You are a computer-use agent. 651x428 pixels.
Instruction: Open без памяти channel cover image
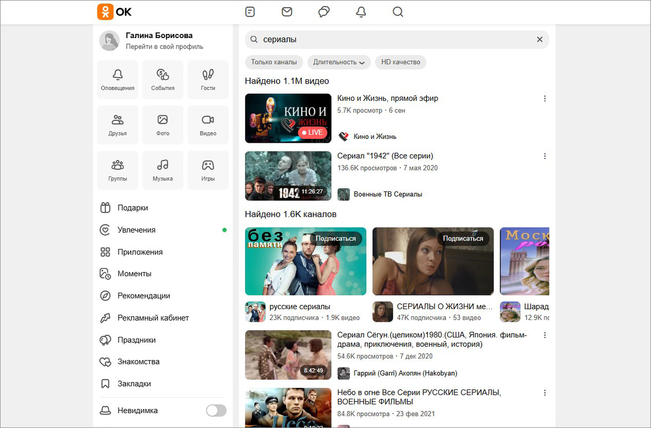click(305, 261)
